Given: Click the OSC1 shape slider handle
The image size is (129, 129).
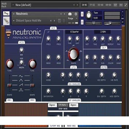Looking at the screenshot, I should click(10, 85).
